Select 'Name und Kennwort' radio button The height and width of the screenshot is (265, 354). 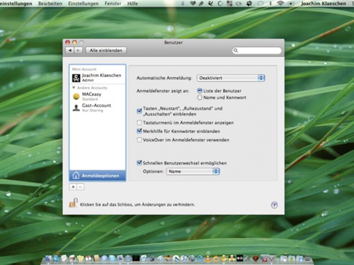click(200, 98)
